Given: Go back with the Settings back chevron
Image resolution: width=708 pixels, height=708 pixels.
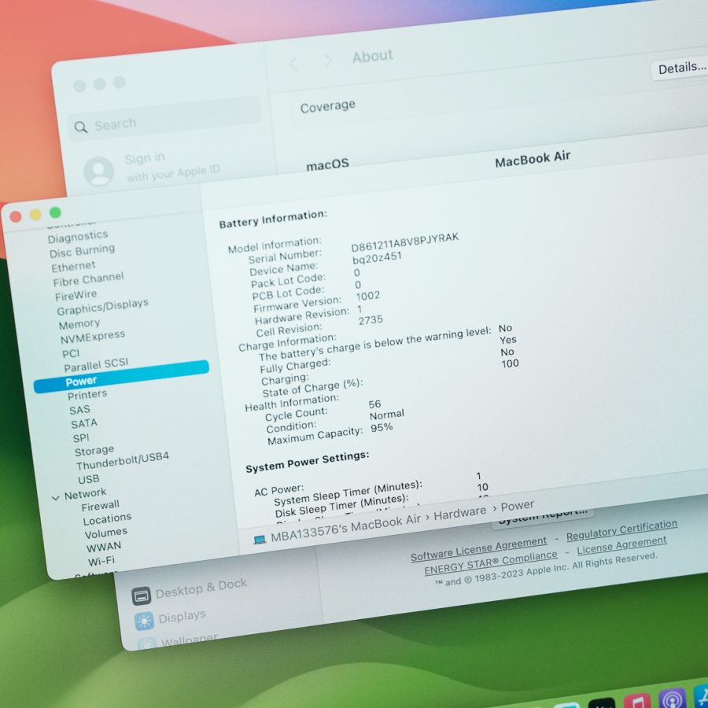Looking at the screenshot, I should (294, 64).
